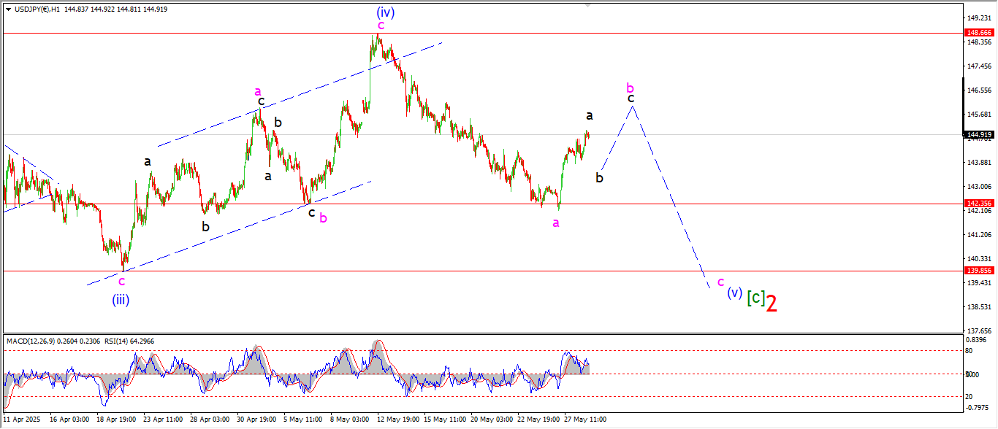Click the magenta c label above the chart peak
The width and height of the screenshot is (998, 429).
coord(381,26)
